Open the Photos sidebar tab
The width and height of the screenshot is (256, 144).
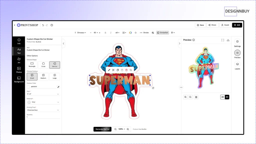coord(19,70)
